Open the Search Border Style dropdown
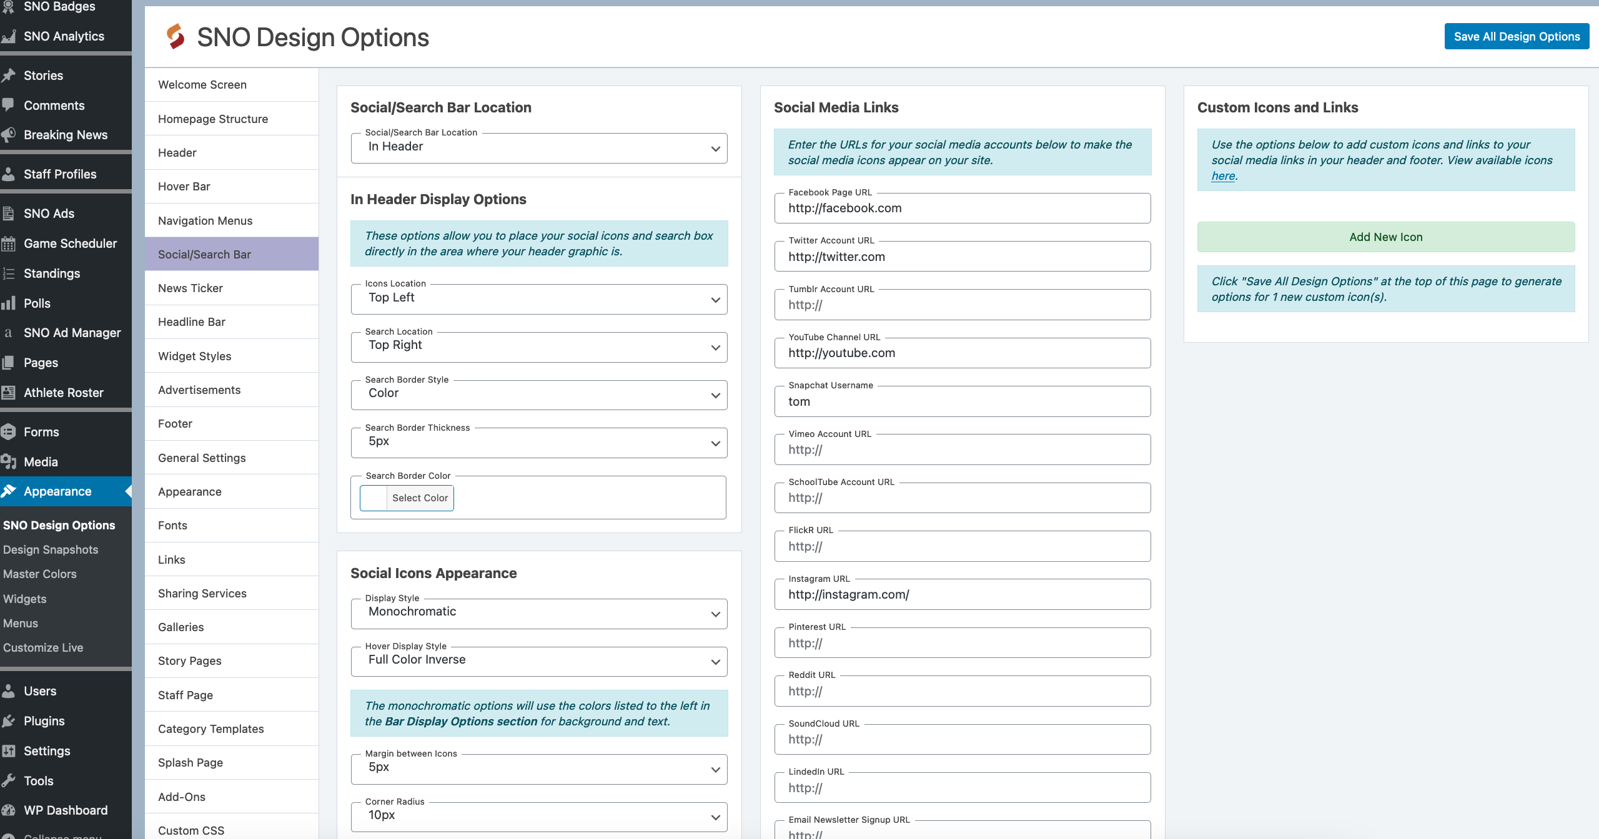Screen dimensions: 1599x839 (x=539, y=395)
